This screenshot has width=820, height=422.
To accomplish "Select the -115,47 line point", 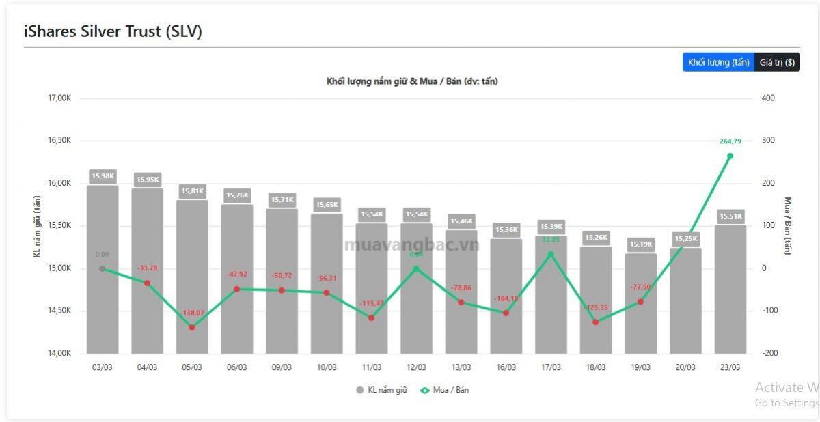I will click(371, 318).
